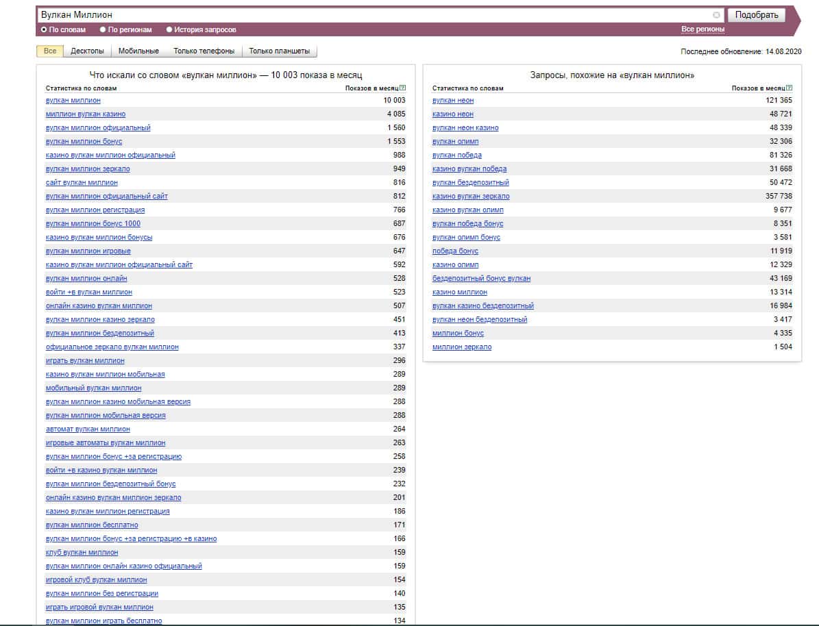Screen dimensions: 819x626
Task: Open the 'Все регионы' region selector
Action: (702, 29)
